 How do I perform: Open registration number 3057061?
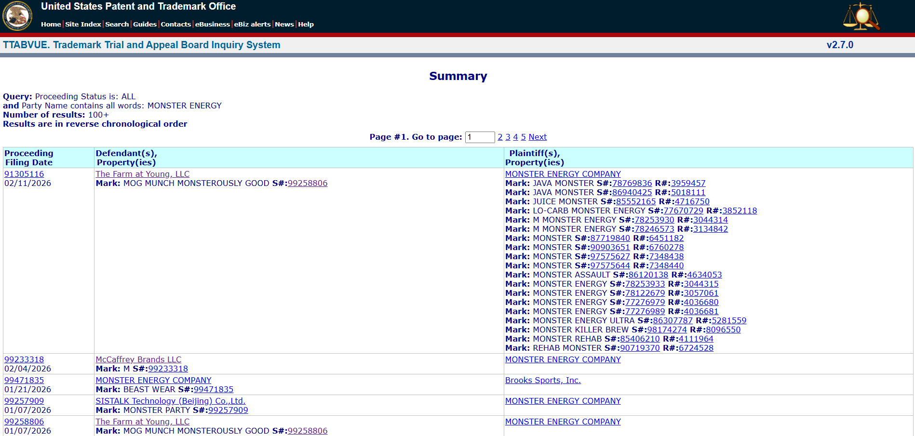coord(701,293)
